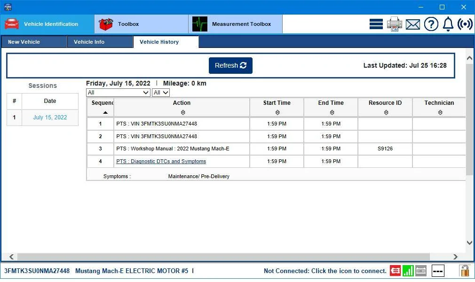Open the help question mark icon

[x=431, y=24]
